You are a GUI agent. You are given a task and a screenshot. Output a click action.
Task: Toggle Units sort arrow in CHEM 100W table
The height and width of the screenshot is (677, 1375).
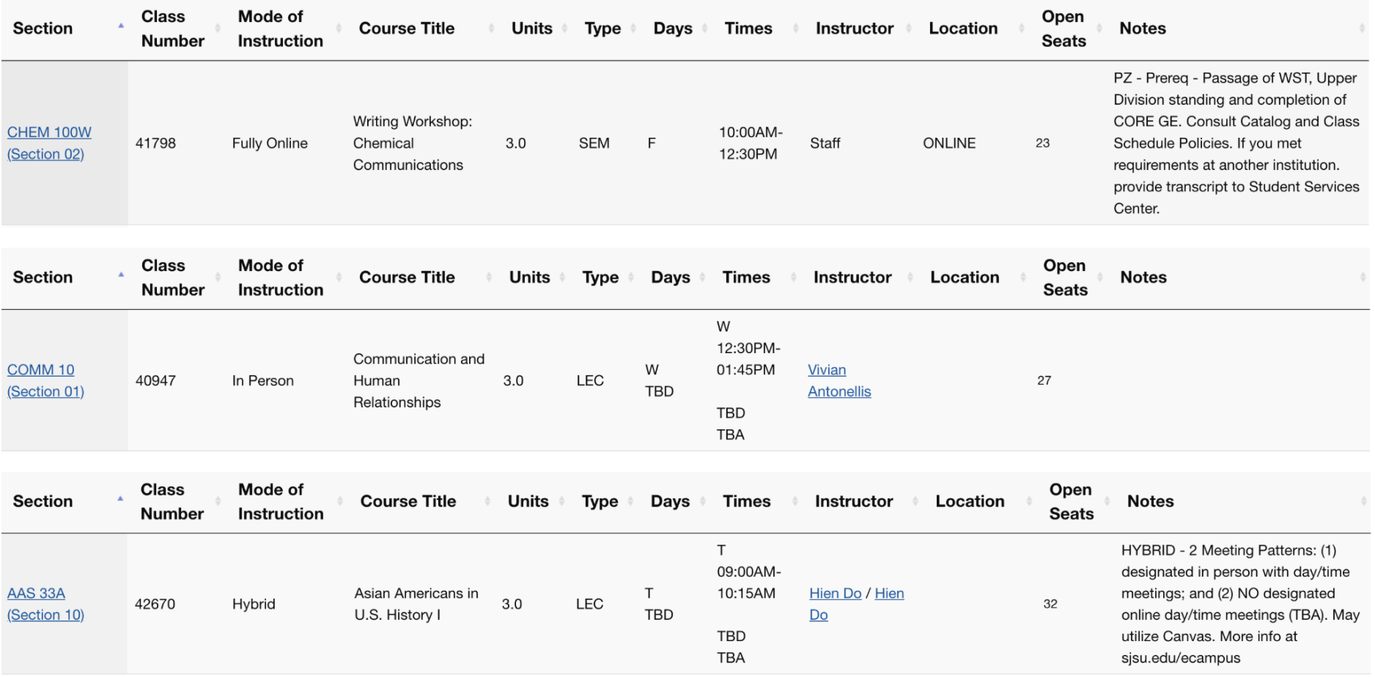564,29
